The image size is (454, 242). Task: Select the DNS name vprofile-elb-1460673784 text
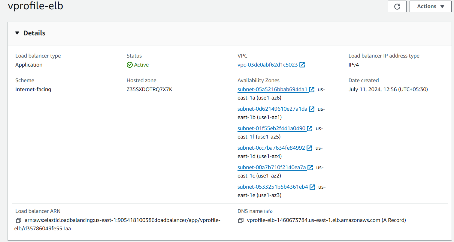(x=326, y=220)
